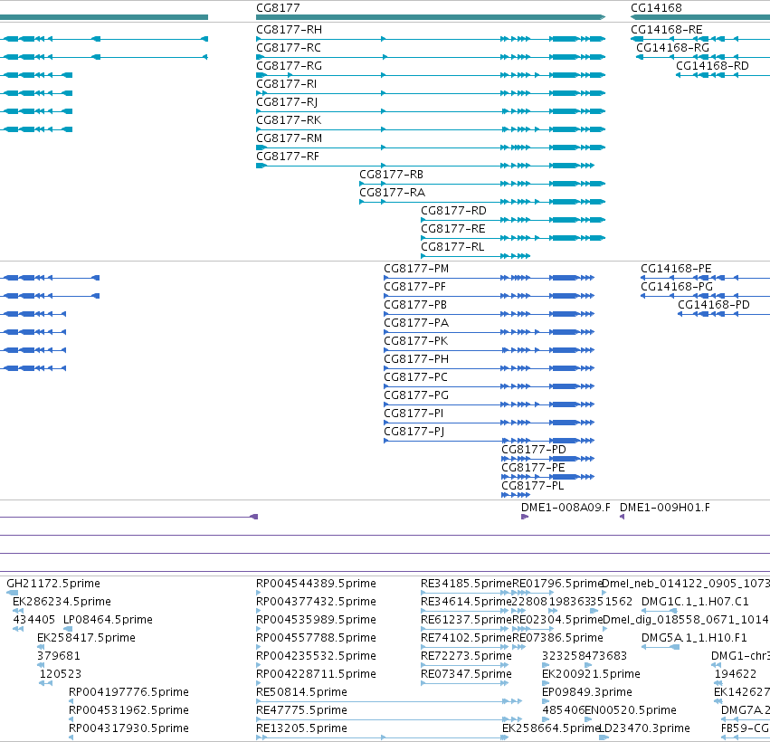The image size is (770, 742).
Task: Click the CG14168-PE protein label
Action: point(676,269)
